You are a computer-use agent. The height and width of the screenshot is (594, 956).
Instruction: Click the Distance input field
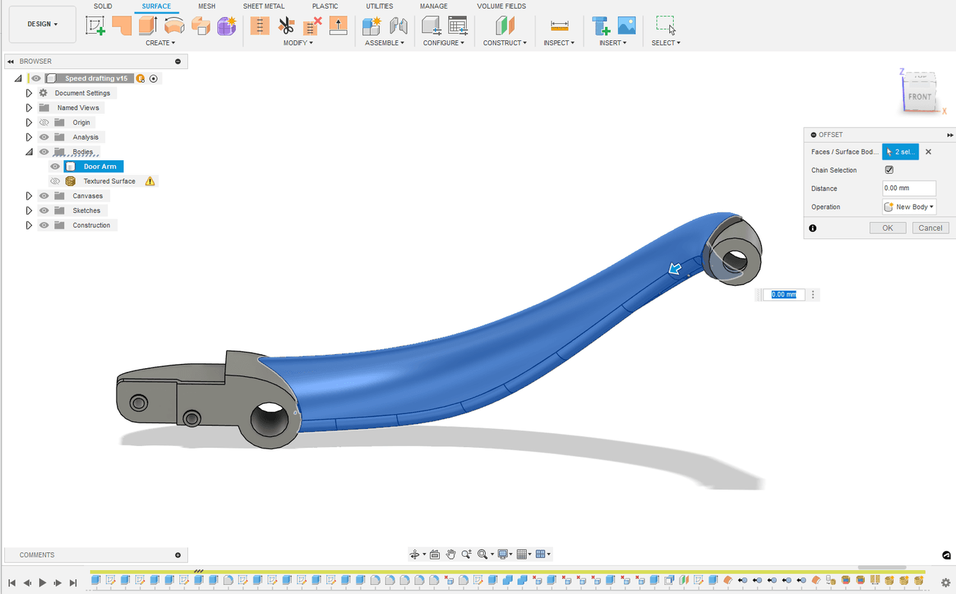[909, 188]
